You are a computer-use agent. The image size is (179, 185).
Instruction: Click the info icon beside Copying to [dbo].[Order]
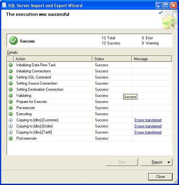tap(11, 126)
